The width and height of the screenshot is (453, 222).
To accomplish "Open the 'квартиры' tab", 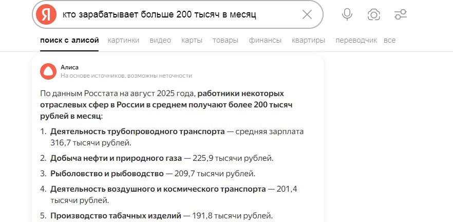I will [308, 41].
